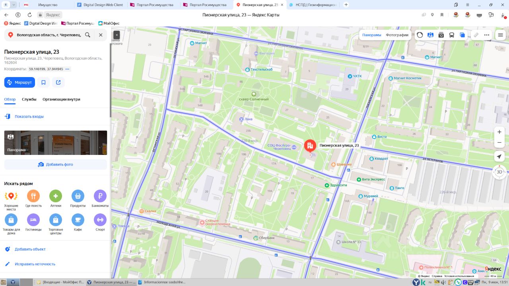Search nearby Товары для дома
Screen dimensions: 509x286
11,224
